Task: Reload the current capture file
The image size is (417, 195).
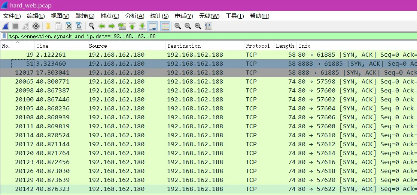Action: 79,26
